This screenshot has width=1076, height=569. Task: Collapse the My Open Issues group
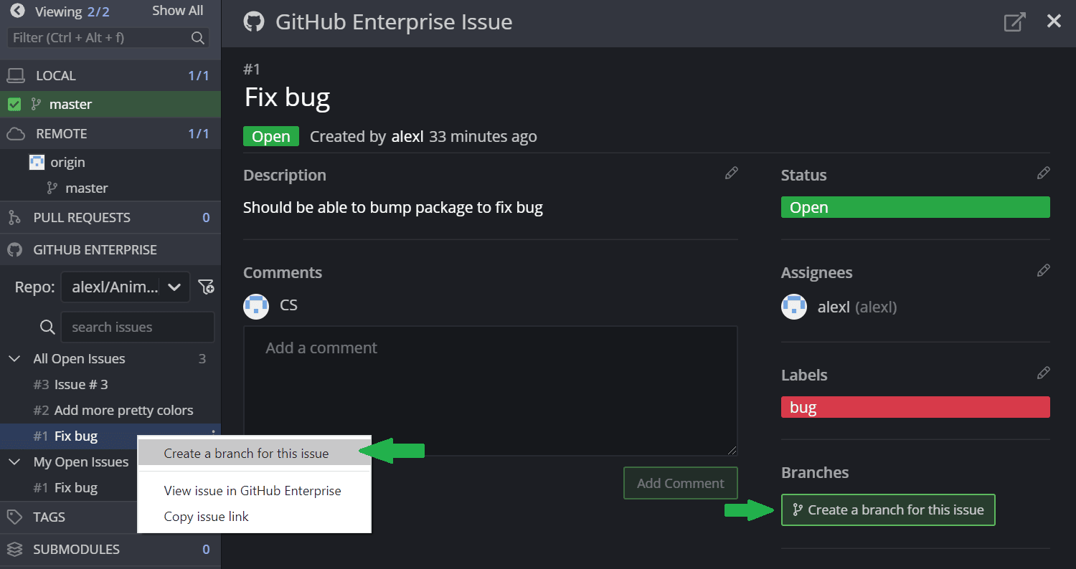tap(14, 462)
